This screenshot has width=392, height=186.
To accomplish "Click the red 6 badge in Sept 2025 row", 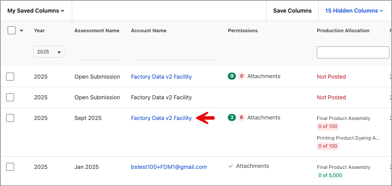I will (241, 117).
